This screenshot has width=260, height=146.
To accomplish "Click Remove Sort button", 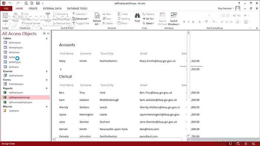I will (62, 23).
